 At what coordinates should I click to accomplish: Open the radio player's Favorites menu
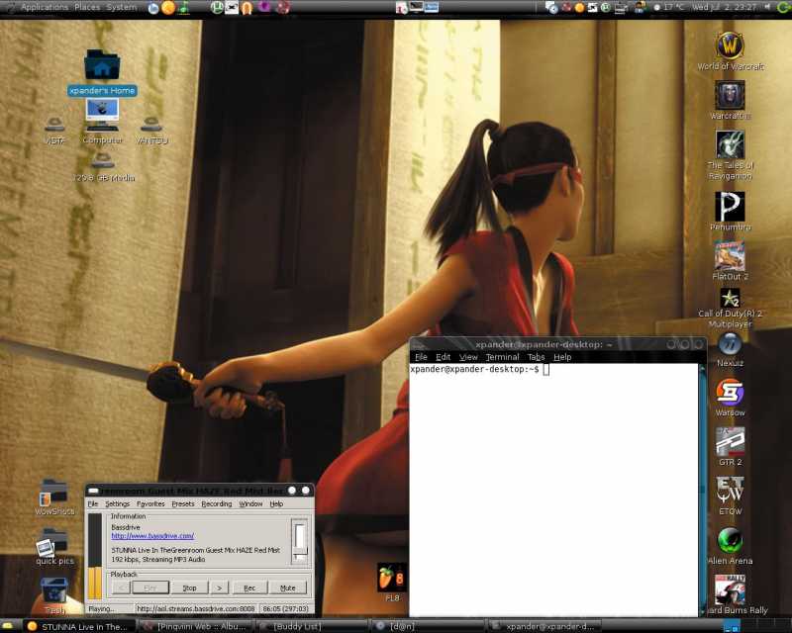click(x=150, y=503)
